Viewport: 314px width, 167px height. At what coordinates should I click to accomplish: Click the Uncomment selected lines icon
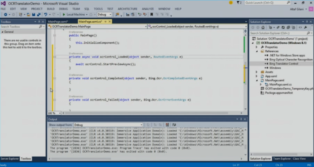[x=145, y=15]
